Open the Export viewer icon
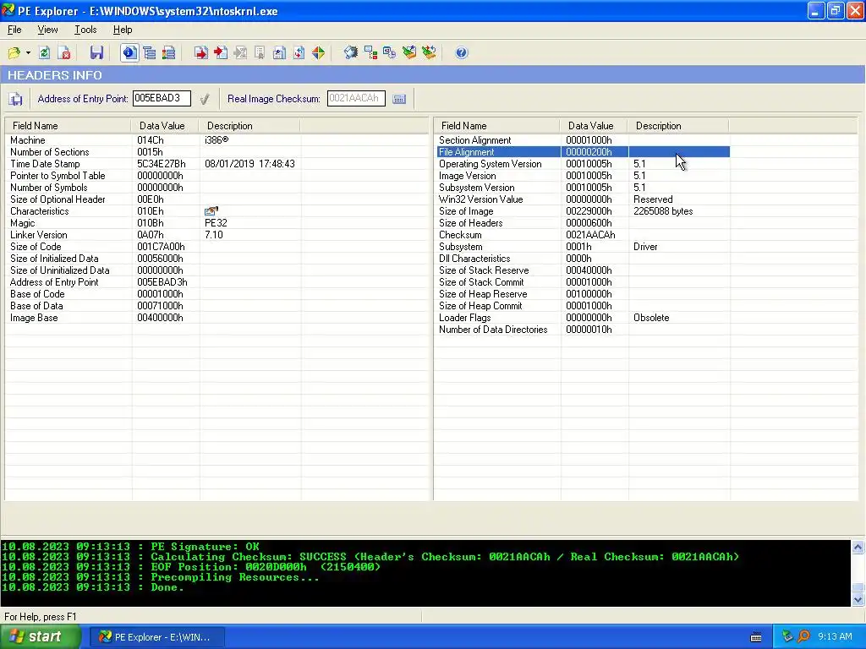 point(201,53)
